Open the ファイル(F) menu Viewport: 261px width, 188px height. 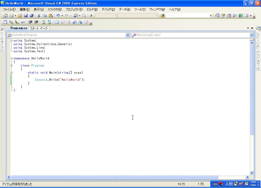9,9
